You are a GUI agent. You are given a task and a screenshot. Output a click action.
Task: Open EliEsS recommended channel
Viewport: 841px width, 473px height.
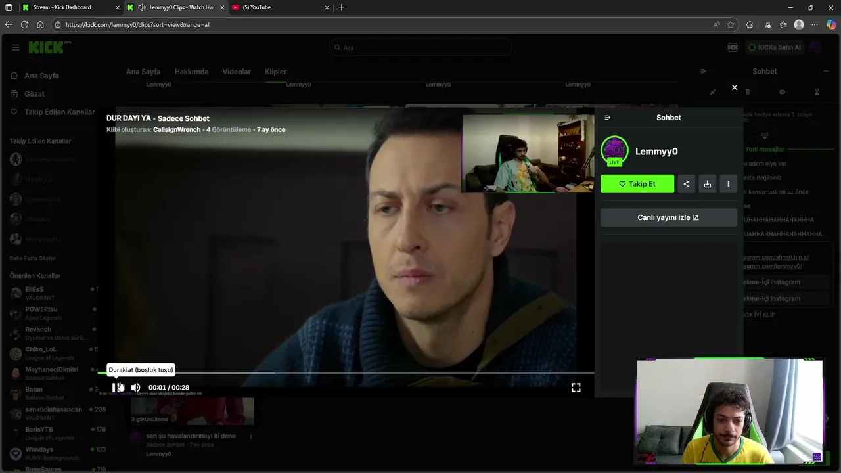coord(53,293)
